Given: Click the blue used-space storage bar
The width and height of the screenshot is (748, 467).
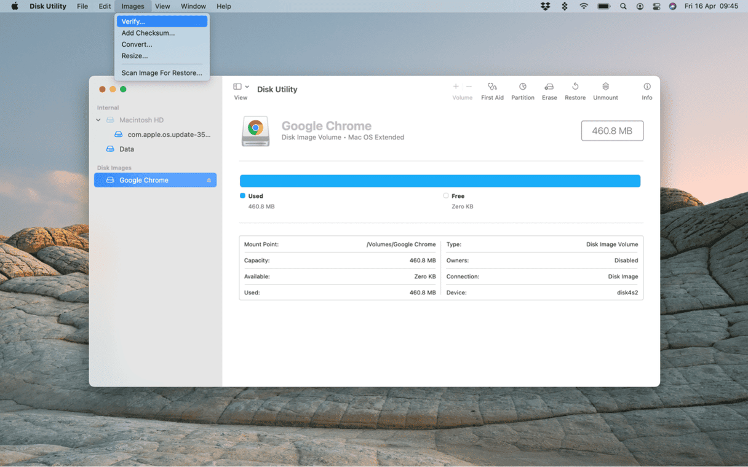Looking at the screenshot, I should (440, 181).
